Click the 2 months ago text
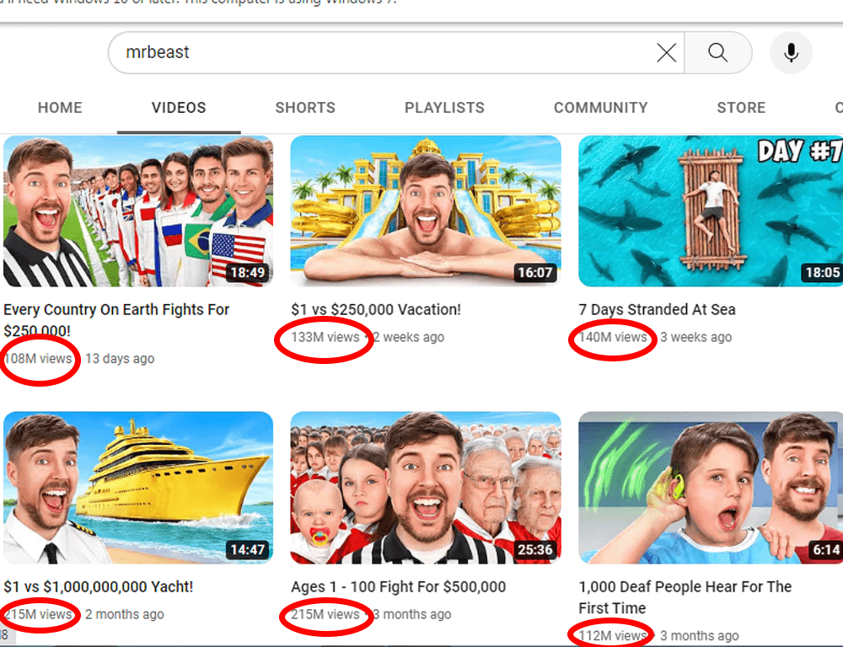This screenshot has width=843, height=647. pyautogui.click(x=125, y=614)
